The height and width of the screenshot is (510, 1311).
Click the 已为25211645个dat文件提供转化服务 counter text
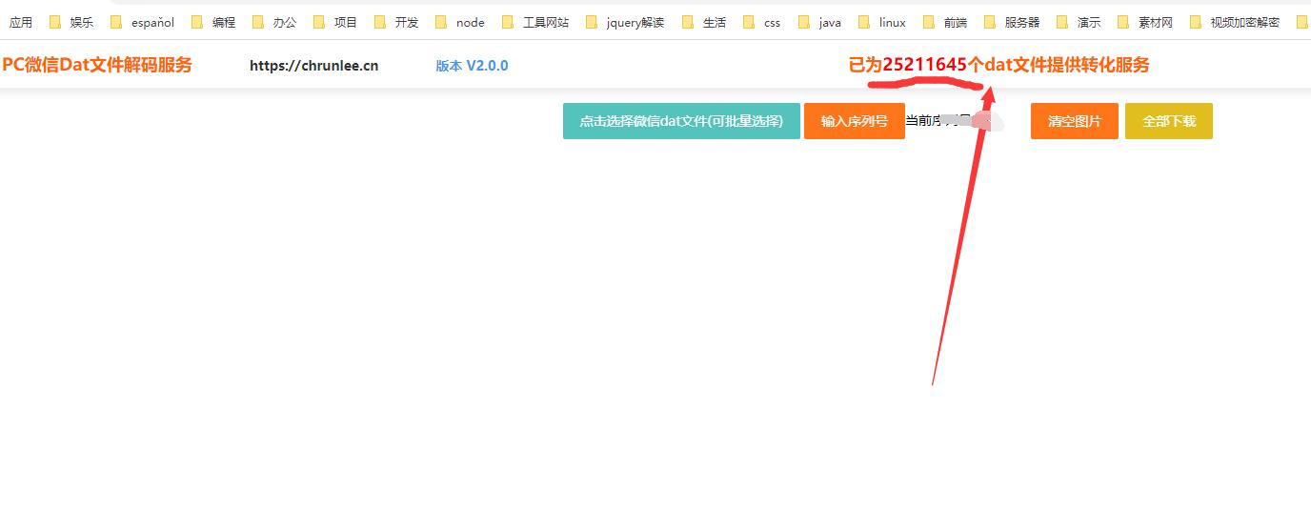pos(999,65)
